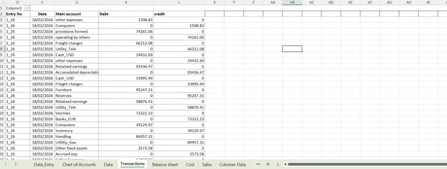Go to next sheet tabs arrow
Screen dimensions: 447x169
pyautogui.click(x=15, y=164)
